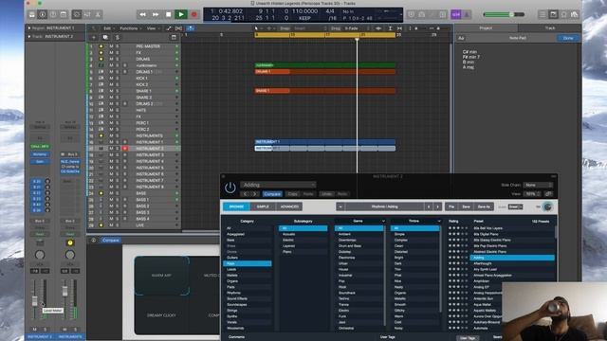This screenshot has height=341, width=607.
Task: Click next preset arrow in plugin header
Action: pyautogui.click(x=255, y=194)
